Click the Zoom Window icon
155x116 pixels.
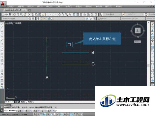tap(66, 15)
